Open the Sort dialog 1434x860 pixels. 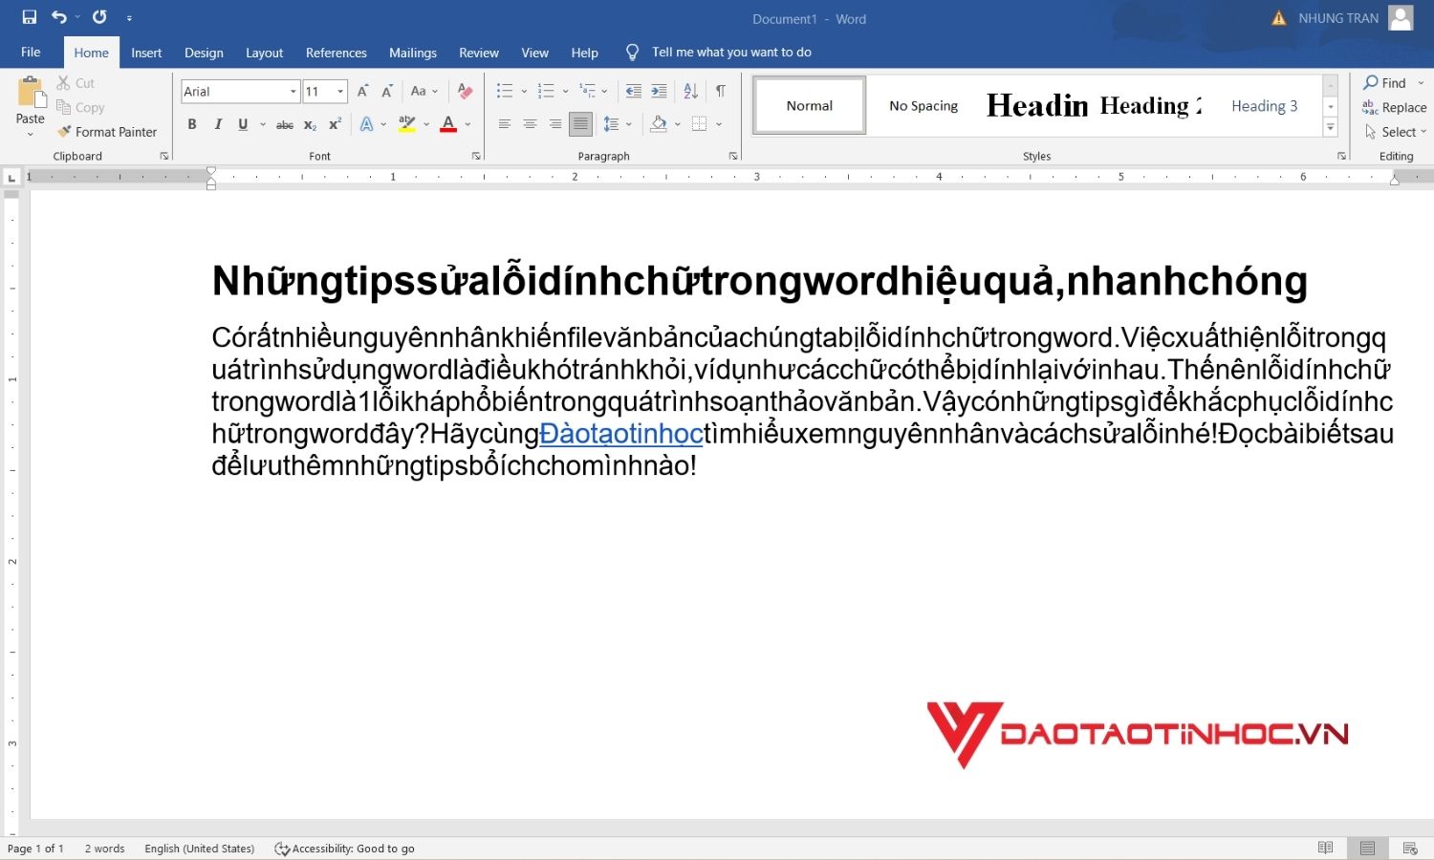[x=690, y=90]
